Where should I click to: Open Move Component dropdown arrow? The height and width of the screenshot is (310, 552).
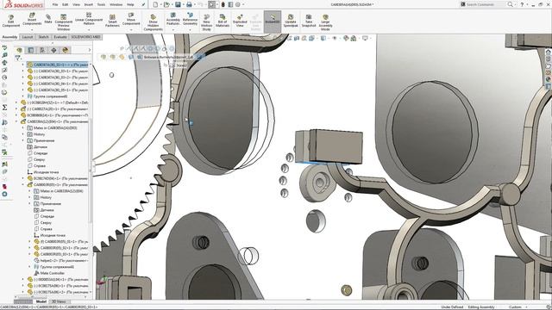pos(131,29)
